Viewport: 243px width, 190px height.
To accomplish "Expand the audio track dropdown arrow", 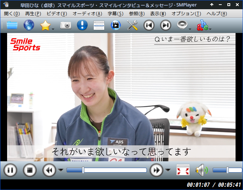I will click(190, 29).
